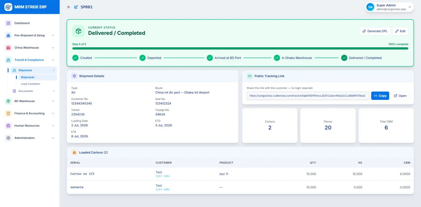This screenshot has width=421, height=207.
Task: Click the Cartons count card
Action: click(x=270, y=126)
